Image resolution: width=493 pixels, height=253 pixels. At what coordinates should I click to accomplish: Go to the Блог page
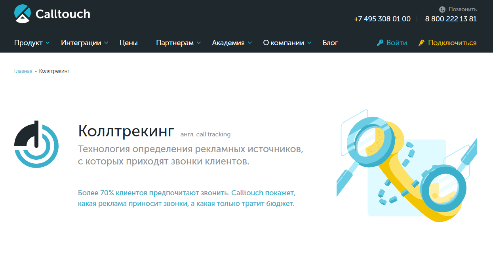point(330,43)
